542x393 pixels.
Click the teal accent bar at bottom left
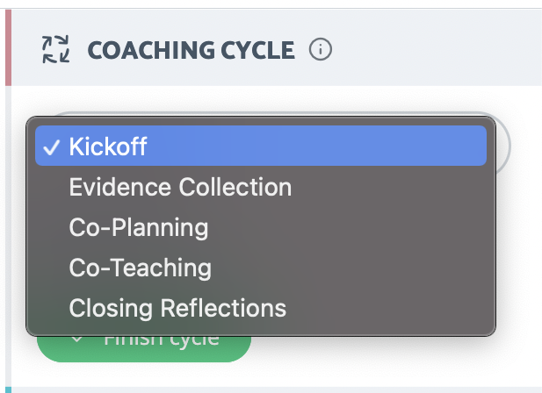pos(8,389)
